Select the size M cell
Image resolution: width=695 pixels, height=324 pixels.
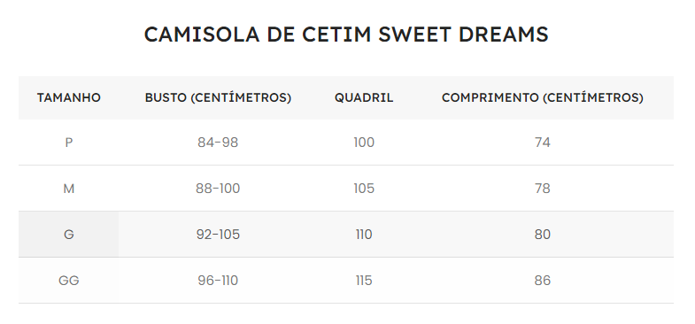point(69,189)
